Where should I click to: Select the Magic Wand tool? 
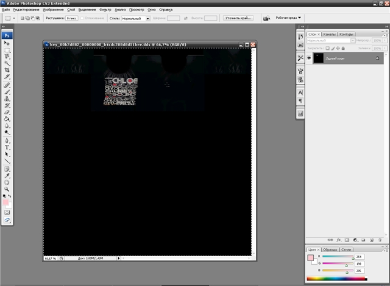point(7,63)
